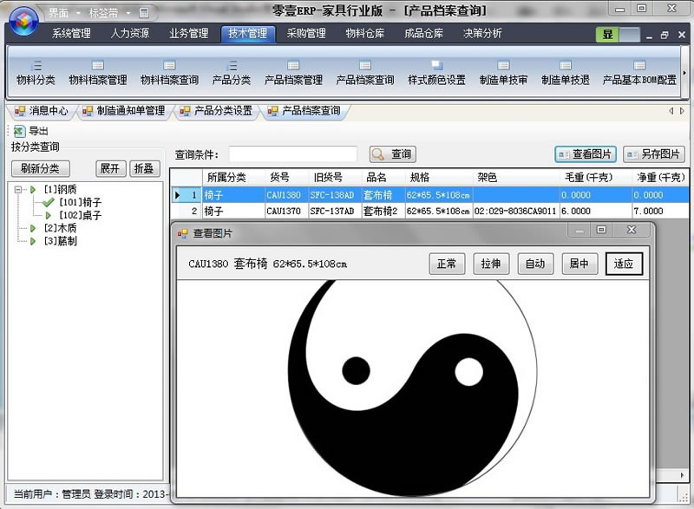Click the yin-yang product image
The image size is (694, 509).
click(x=413, y=388)
